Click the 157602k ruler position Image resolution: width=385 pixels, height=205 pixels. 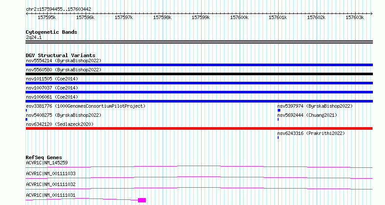click(316, 17)
